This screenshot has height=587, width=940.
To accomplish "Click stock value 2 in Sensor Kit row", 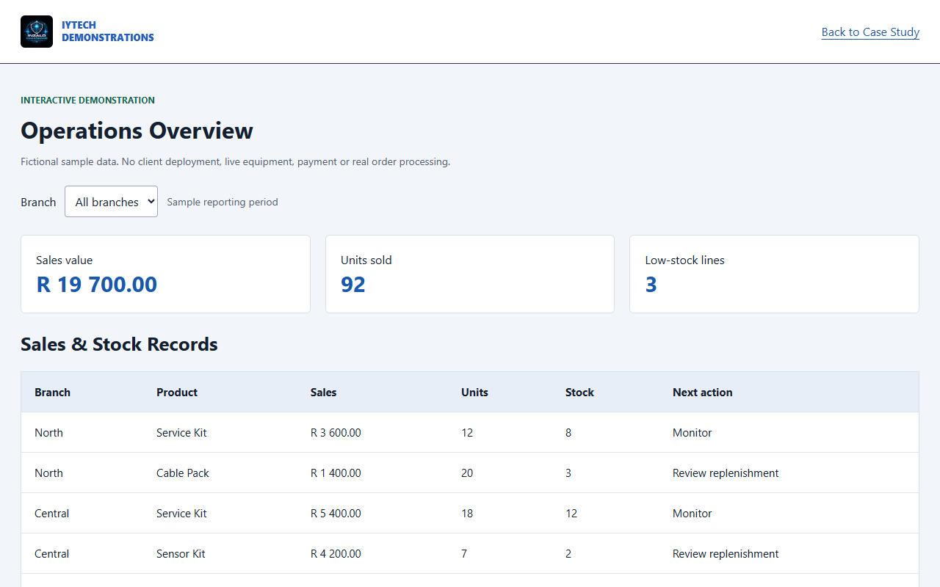I will 568,554.
